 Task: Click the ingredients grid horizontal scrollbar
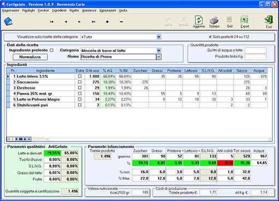click(158, 139)
